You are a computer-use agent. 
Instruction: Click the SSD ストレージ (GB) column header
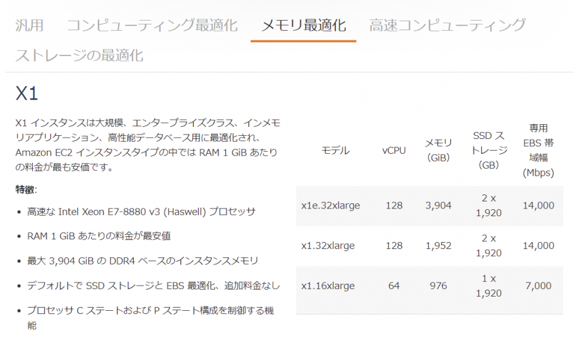coord(488,151)
